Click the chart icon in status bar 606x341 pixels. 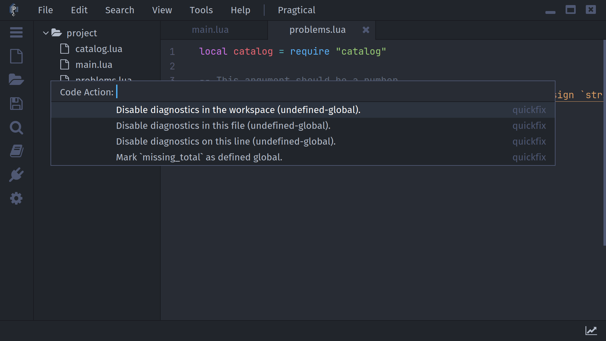coord(591,331)
